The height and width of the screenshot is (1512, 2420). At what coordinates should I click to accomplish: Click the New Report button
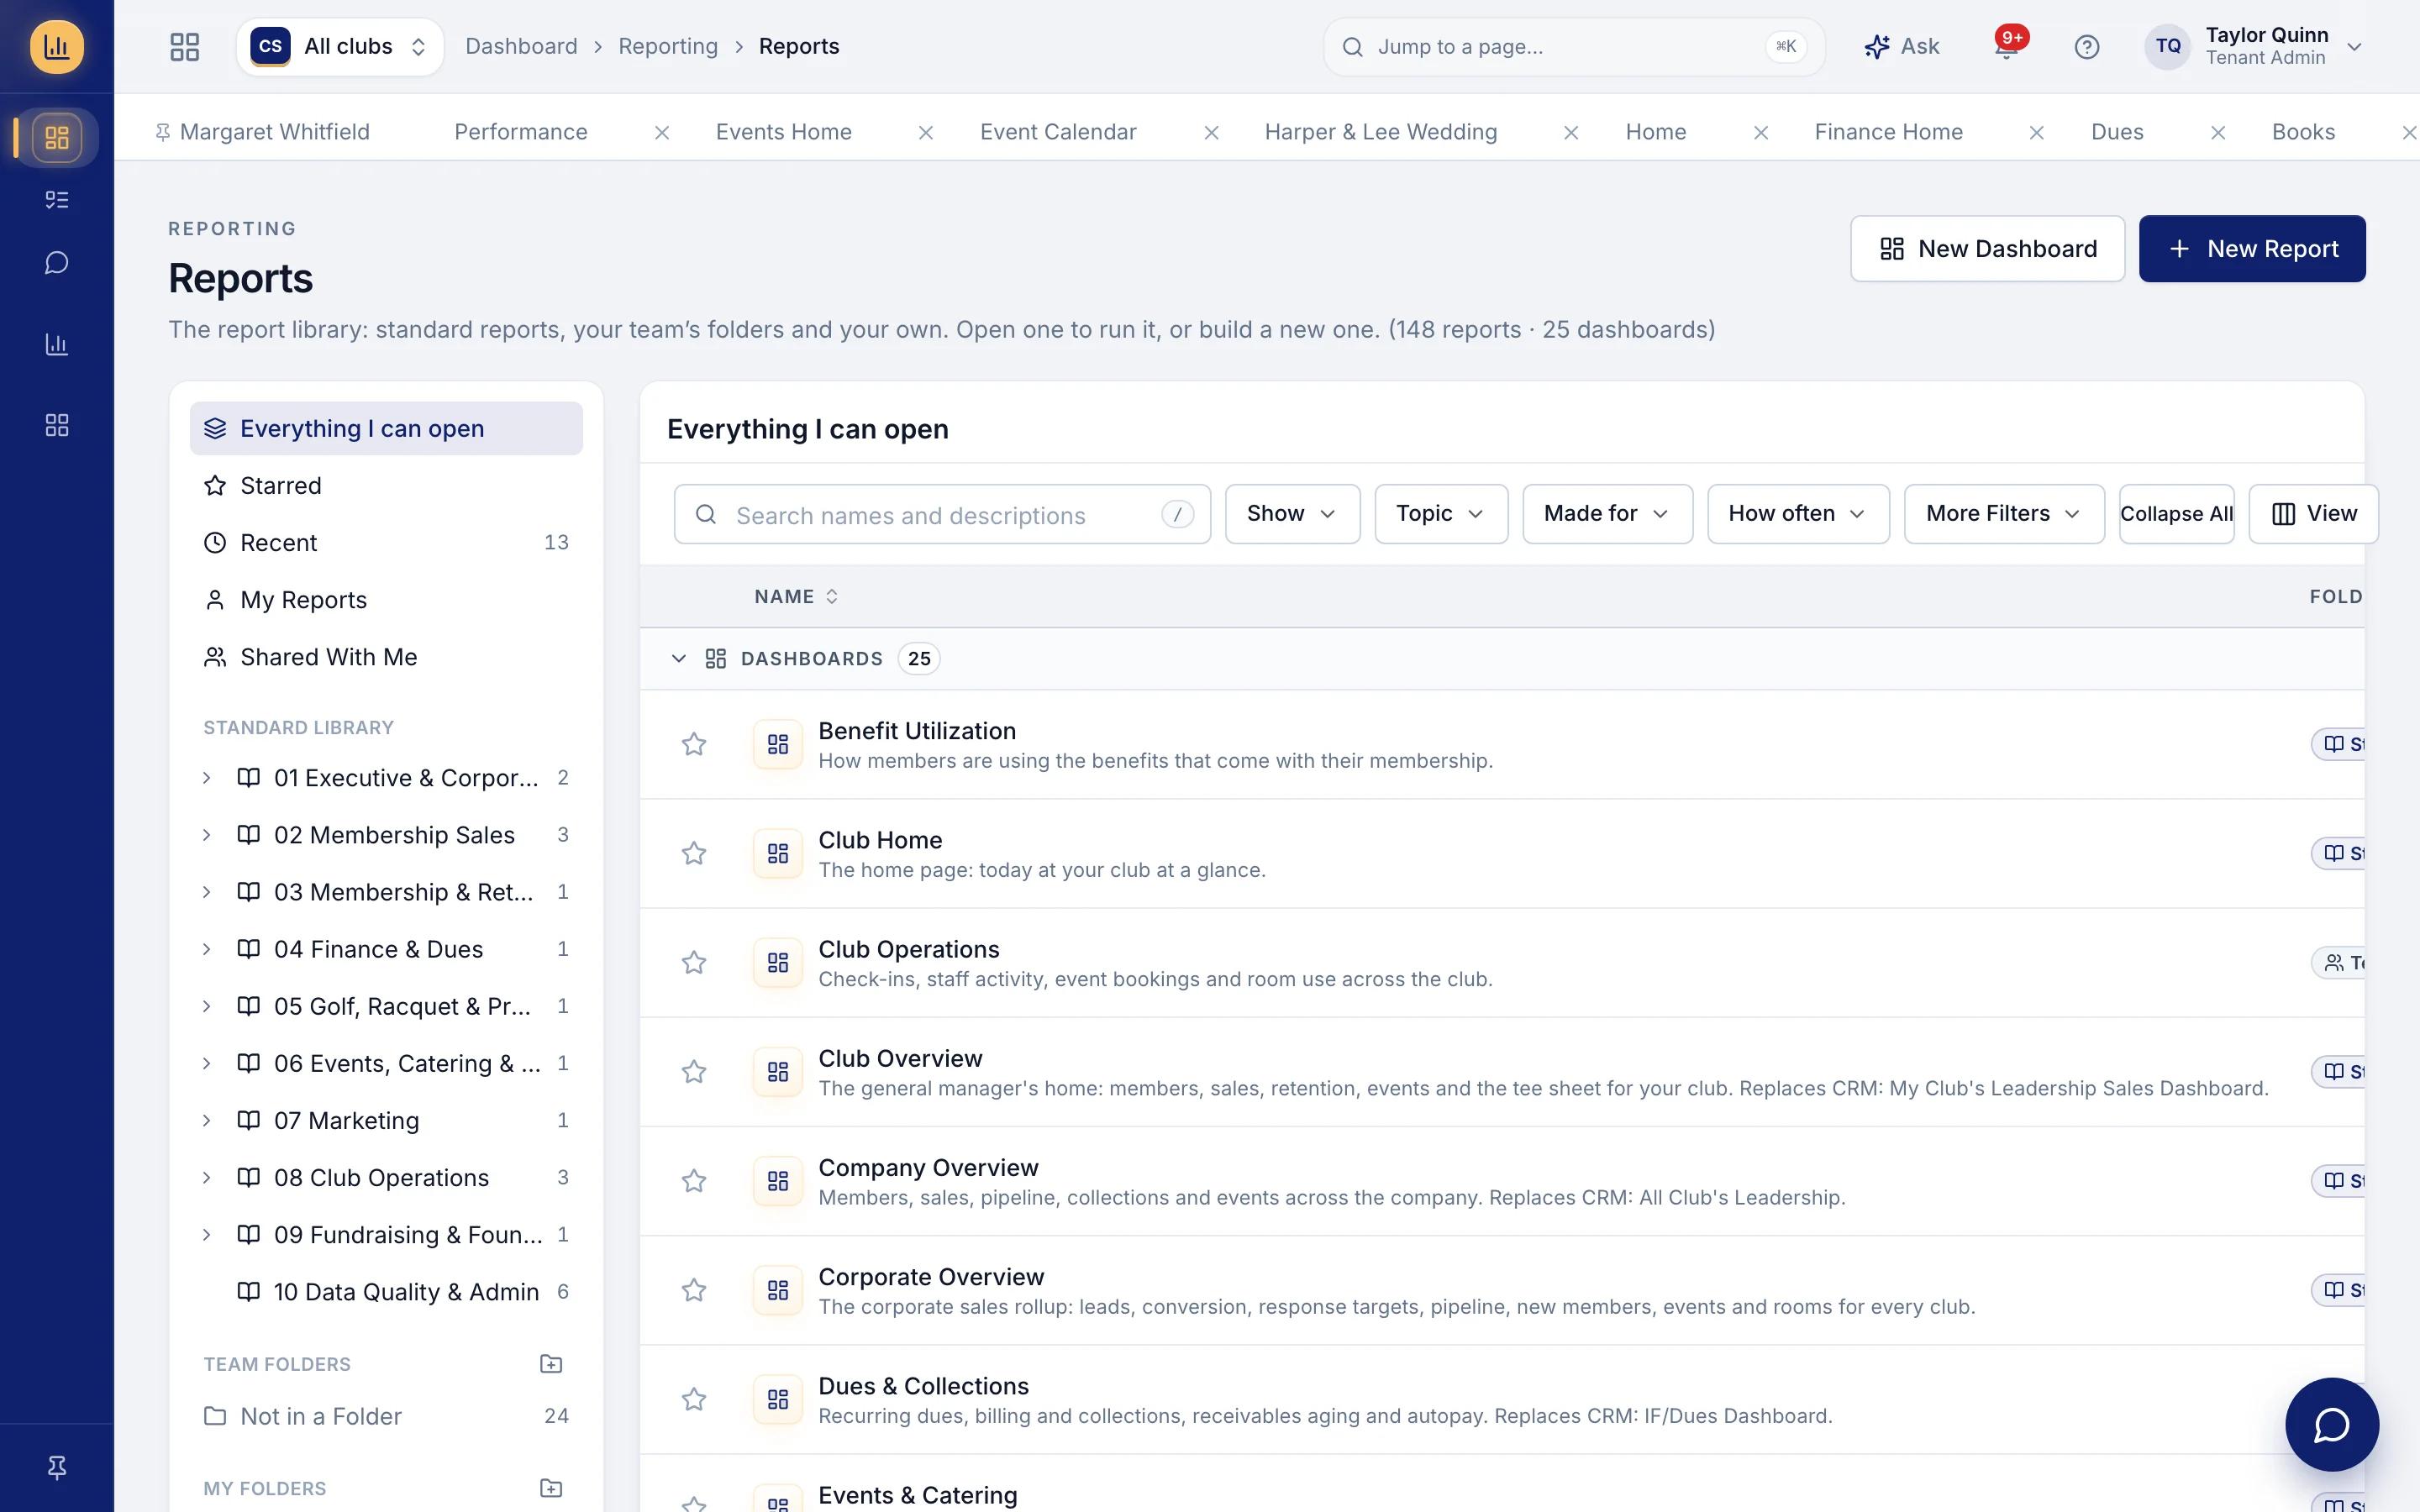coord(2252,249)
